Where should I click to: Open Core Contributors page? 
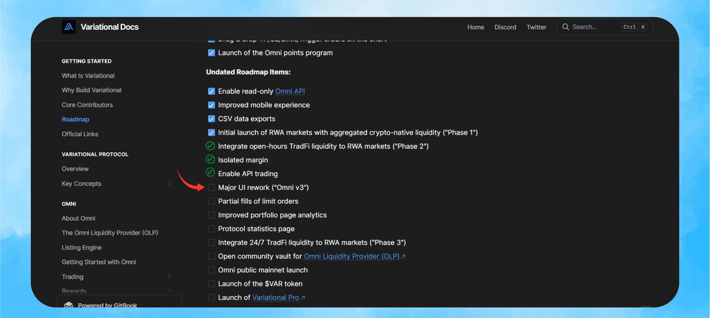pos(88,105)
